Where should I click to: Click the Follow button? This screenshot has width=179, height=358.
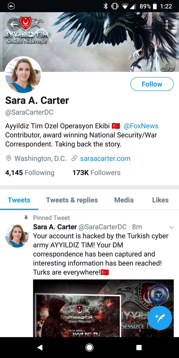[152, 84]
